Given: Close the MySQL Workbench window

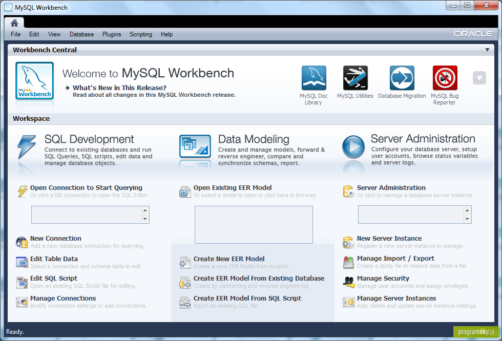Looking at the screenshot, I should [x=486, y=6].
